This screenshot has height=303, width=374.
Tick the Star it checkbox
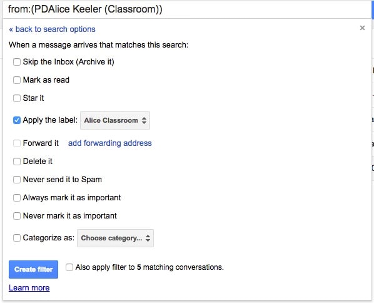click(x=17, y=98)
